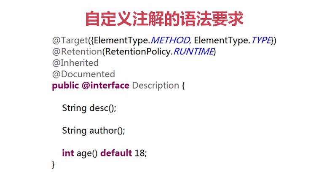Click the RetentionPolicy class name
The width and height of the screenshot is (335, 175).
coord(138,52)
